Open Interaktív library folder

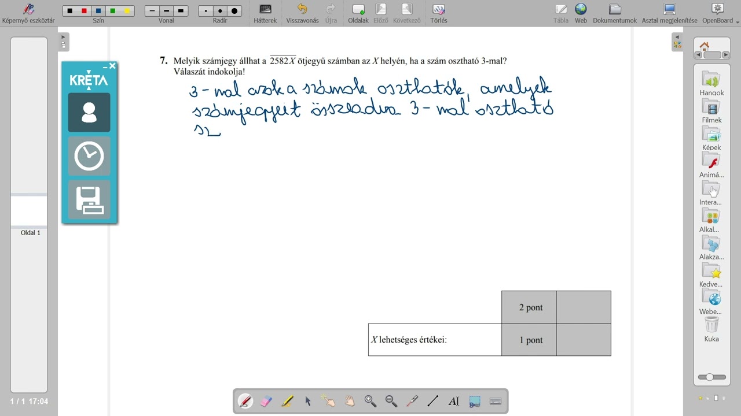tap(711, 192)
